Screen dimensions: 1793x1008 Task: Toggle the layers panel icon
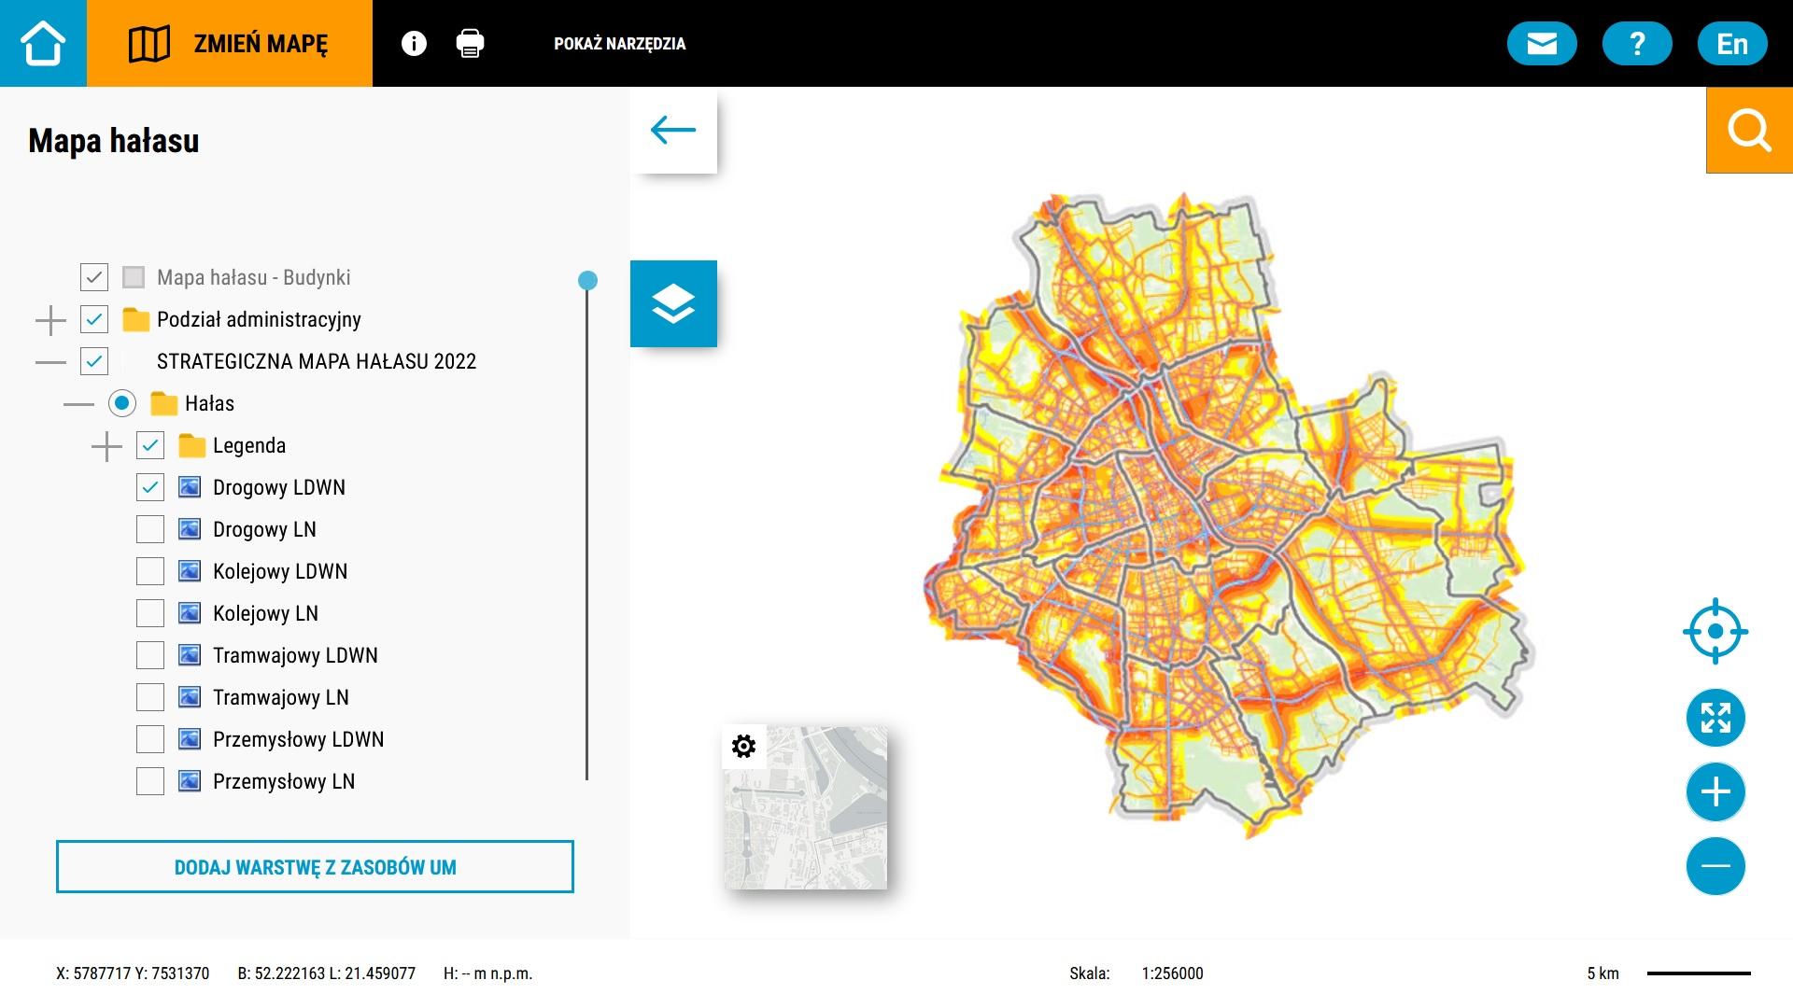point(673,304)
